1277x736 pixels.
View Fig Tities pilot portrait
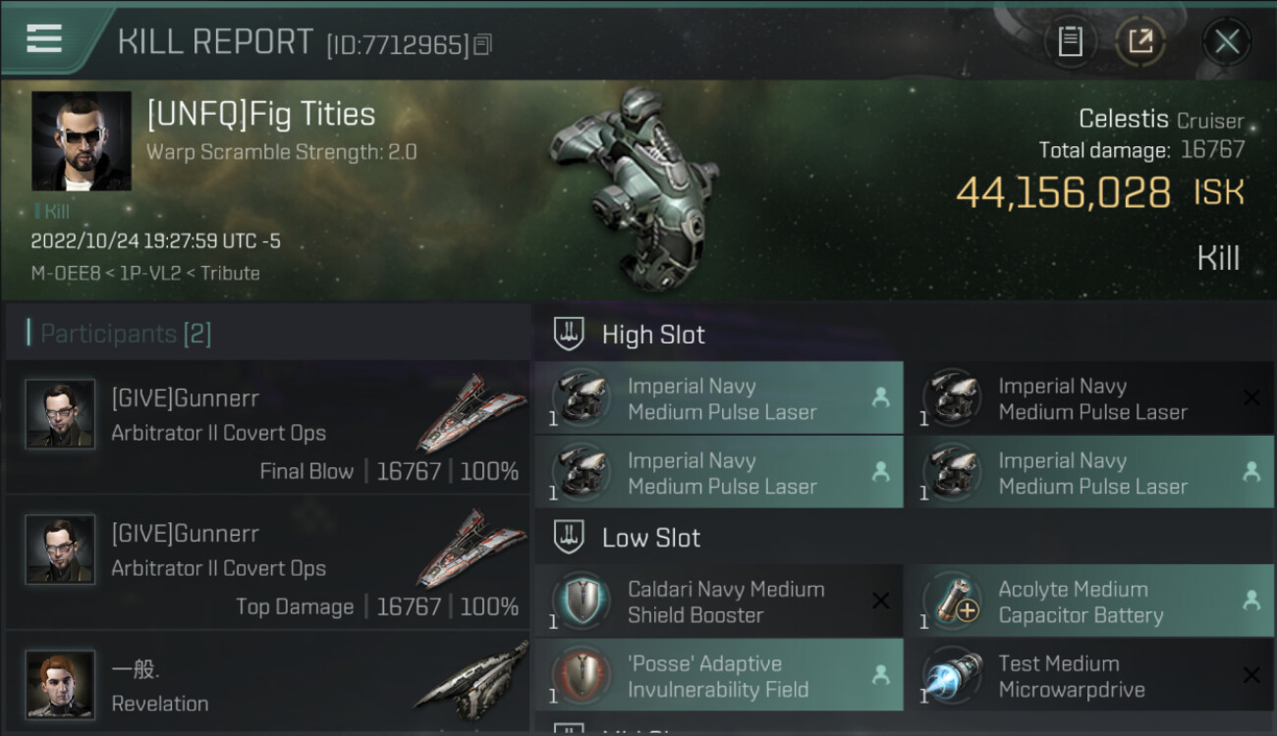coord(81,141)
